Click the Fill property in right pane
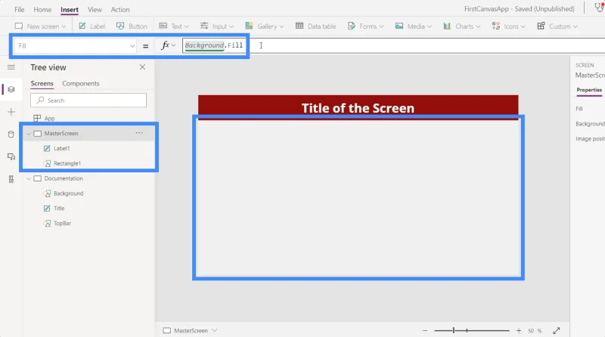 point(579,109)
